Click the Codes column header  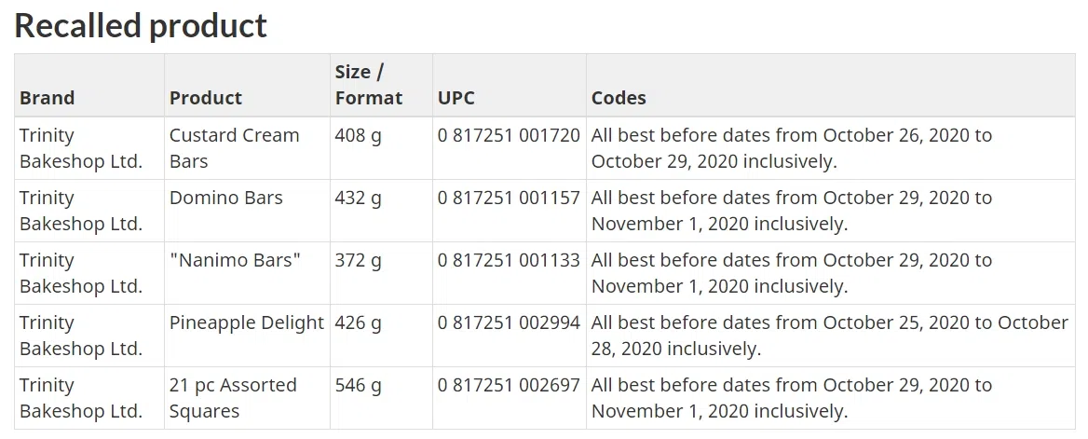click(619, 98)
